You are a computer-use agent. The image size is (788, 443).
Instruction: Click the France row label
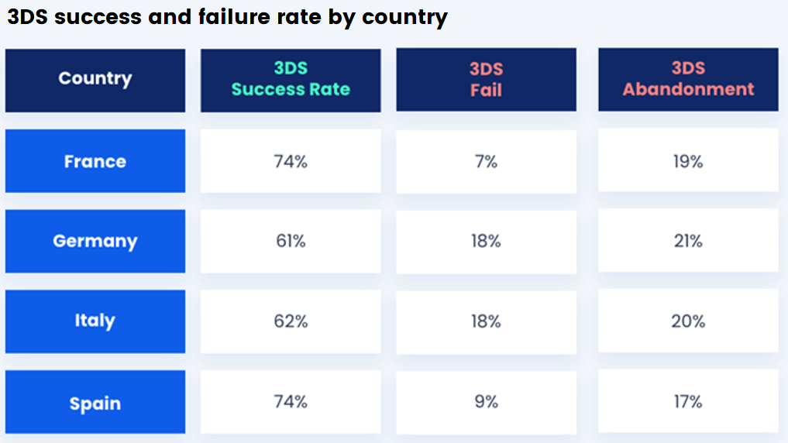tap(95, 161)
